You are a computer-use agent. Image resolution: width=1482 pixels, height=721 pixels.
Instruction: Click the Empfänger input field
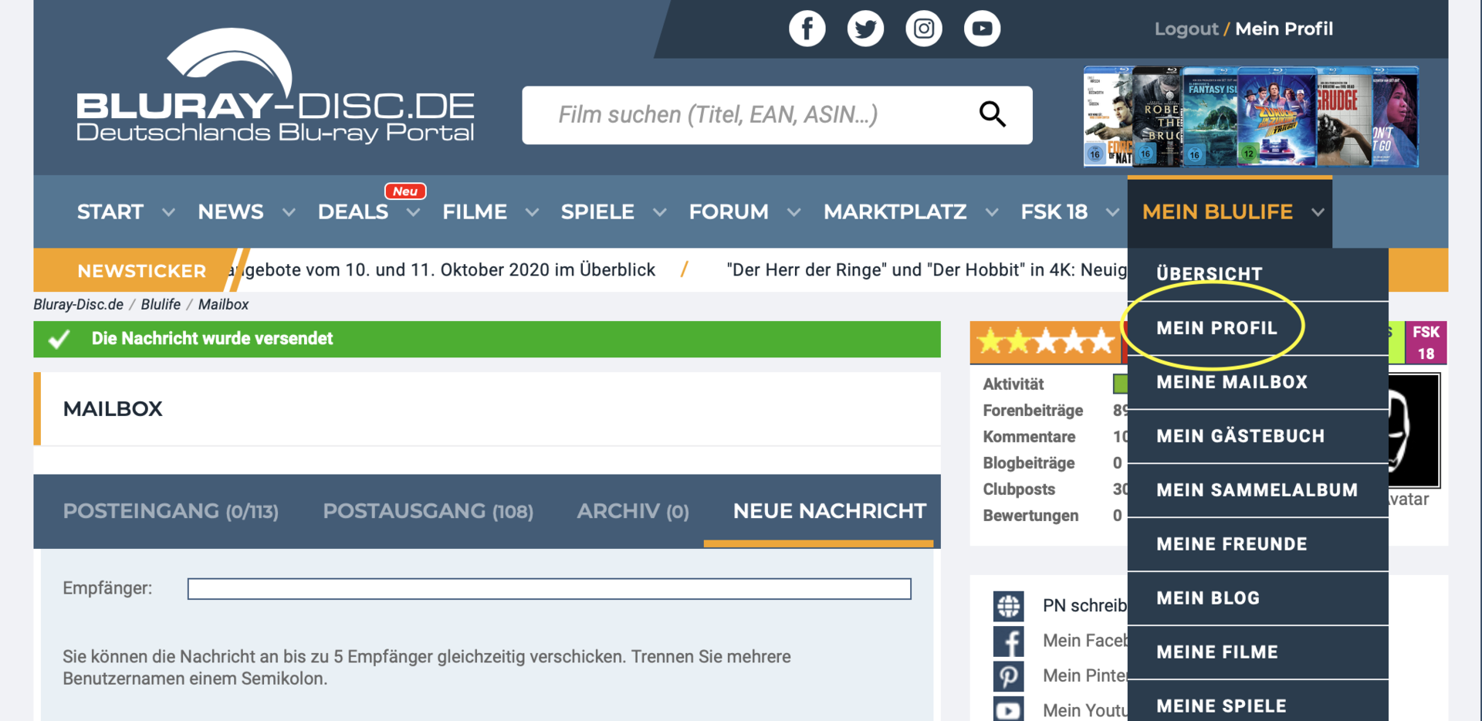tap(549, 589)
